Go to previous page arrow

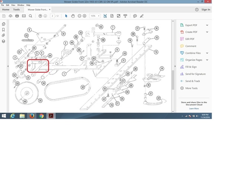[x=40, y=16]
